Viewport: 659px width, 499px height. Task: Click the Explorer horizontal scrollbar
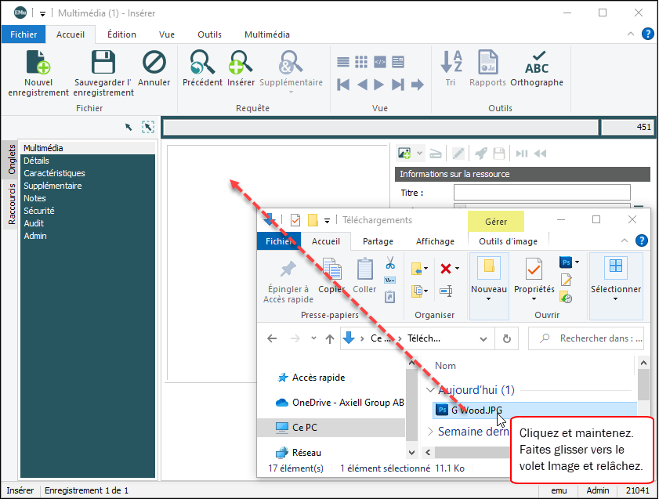point(470,453)
